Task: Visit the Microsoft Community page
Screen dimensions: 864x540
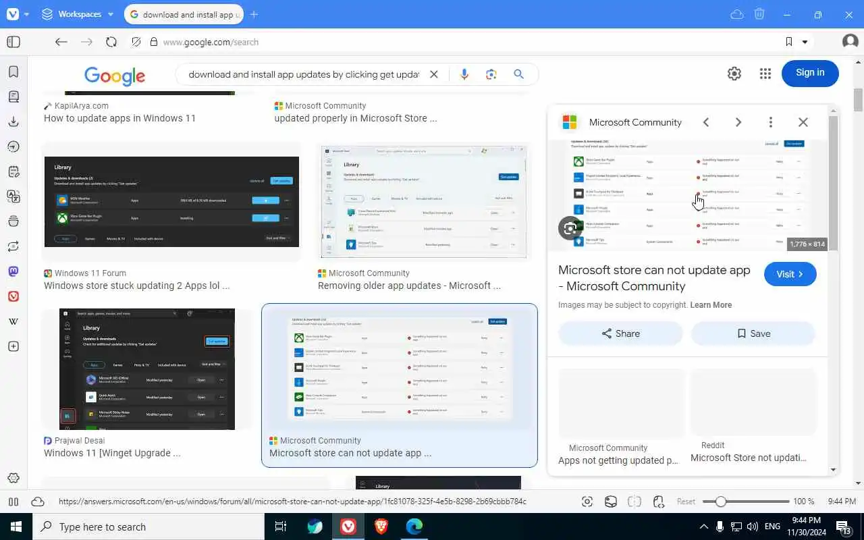Action: click(790, 274)
